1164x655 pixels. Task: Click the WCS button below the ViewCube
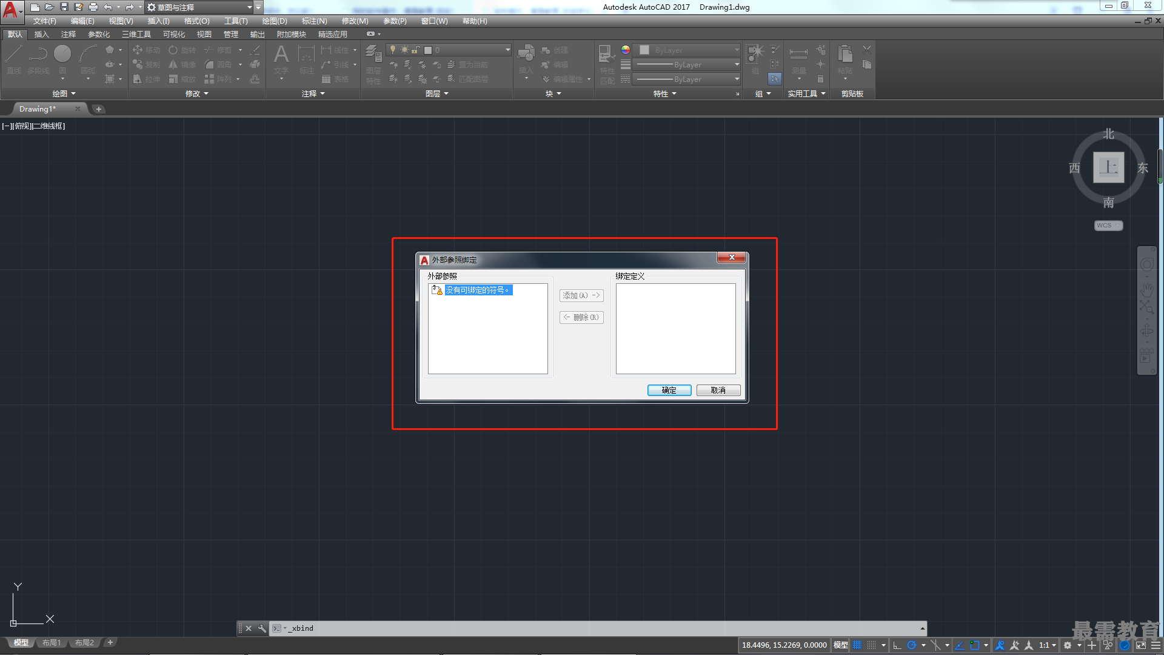coord(1108,226)
